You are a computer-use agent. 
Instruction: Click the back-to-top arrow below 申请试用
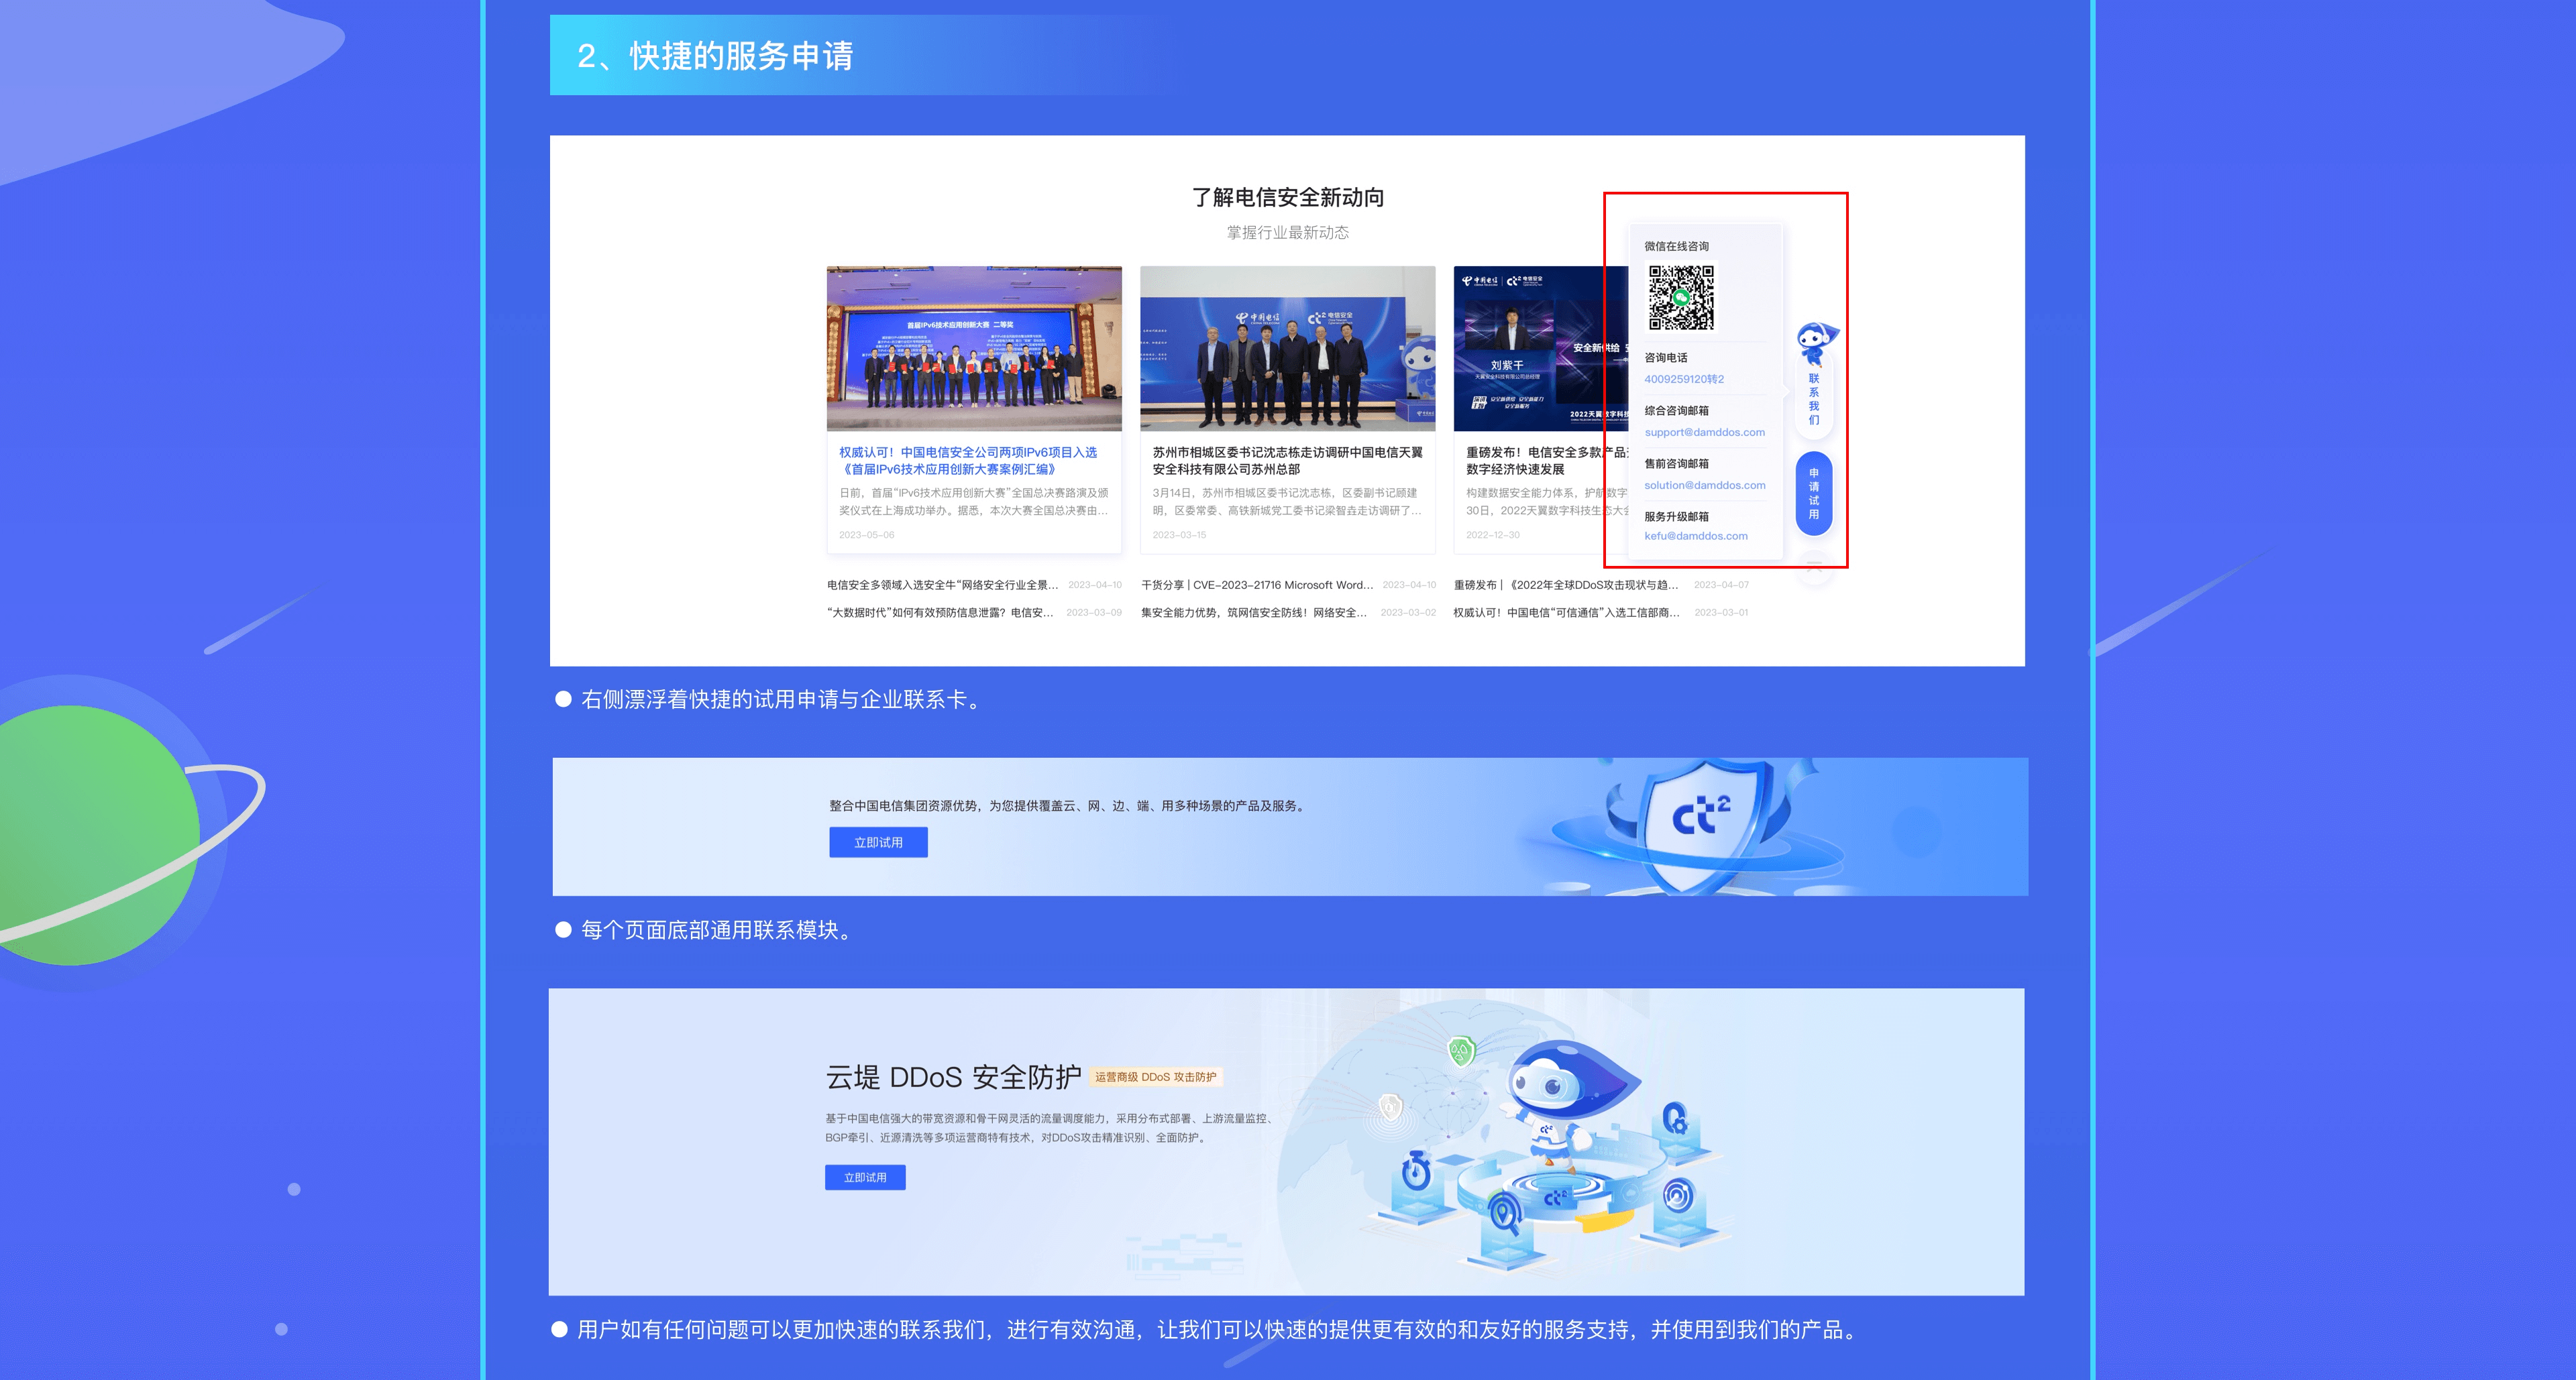1814,565
